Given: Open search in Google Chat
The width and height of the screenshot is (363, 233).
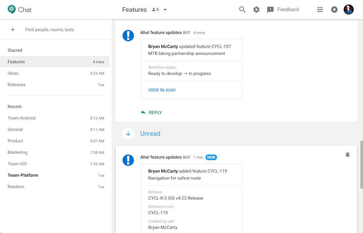Looking at the screenshot, I should click(x=242, y=9).
